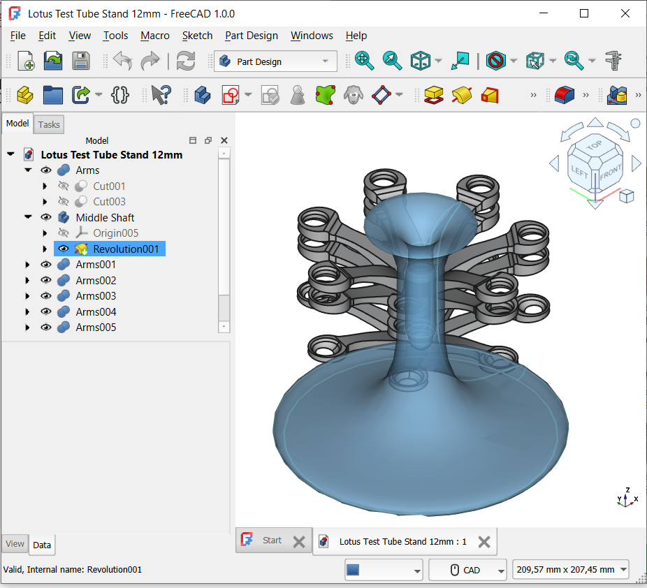The height and width of the screenshot is (588, 647).
Task: Refresh and recompute the document
Action: 186,61
